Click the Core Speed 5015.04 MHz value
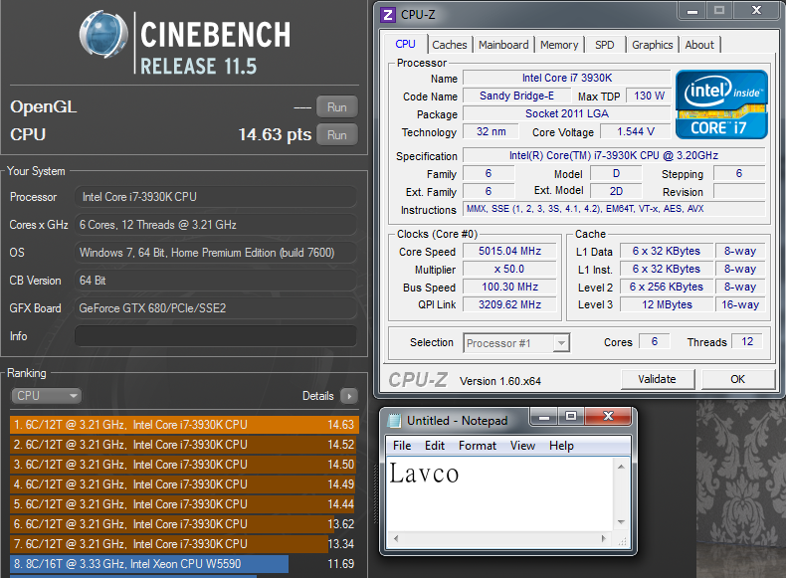 [x=509, y=251]
